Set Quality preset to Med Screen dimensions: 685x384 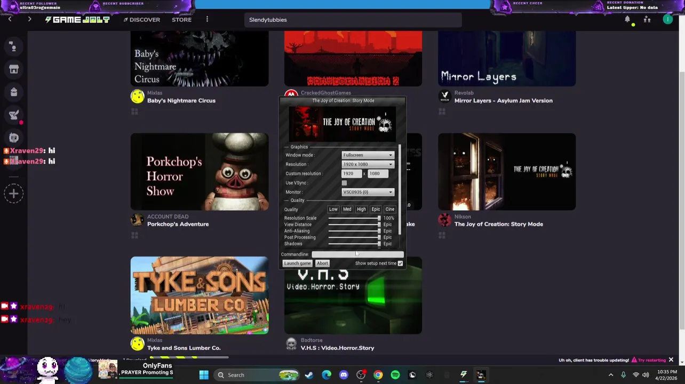point(347,210)
